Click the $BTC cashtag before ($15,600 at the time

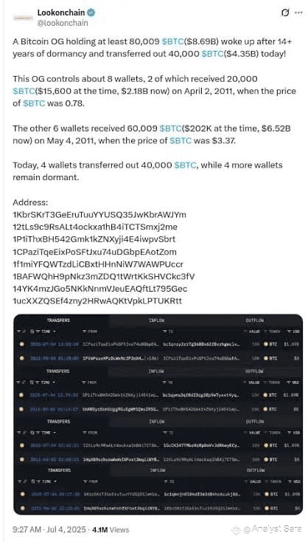[x=24, y=92]
